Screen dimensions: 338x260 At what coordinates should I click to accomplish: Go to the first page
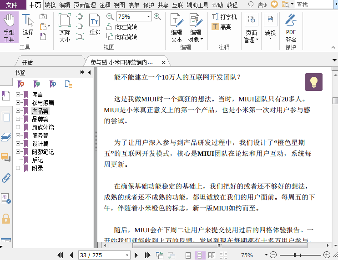[x=61, y=255]
